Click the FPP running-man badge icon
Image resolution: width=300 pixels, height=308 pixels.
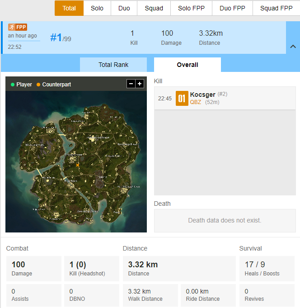click(18, 27)
